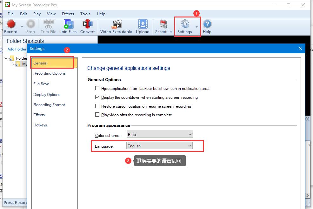Image resolution: width=313 pixels, height=209 pixels.
Task: Collapse the Folder tree node
Action: (x=6, y=58)
